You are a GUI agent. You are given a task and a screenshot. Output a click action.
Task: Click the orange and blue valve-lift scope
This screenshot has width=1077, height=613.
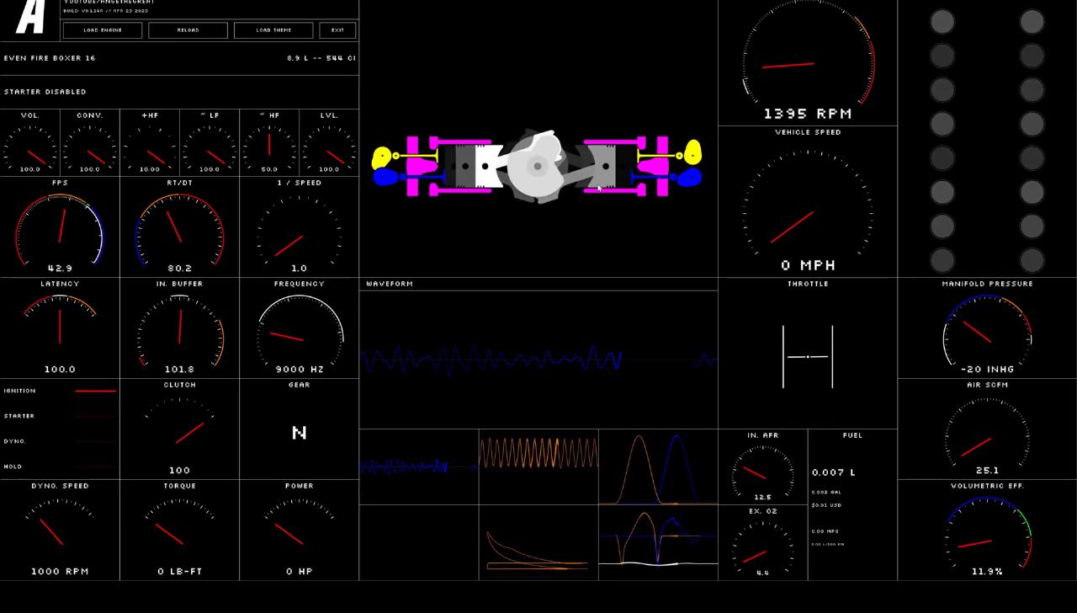point(658,466)
